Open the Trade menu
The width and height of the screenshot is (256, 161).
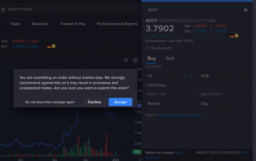15,24
